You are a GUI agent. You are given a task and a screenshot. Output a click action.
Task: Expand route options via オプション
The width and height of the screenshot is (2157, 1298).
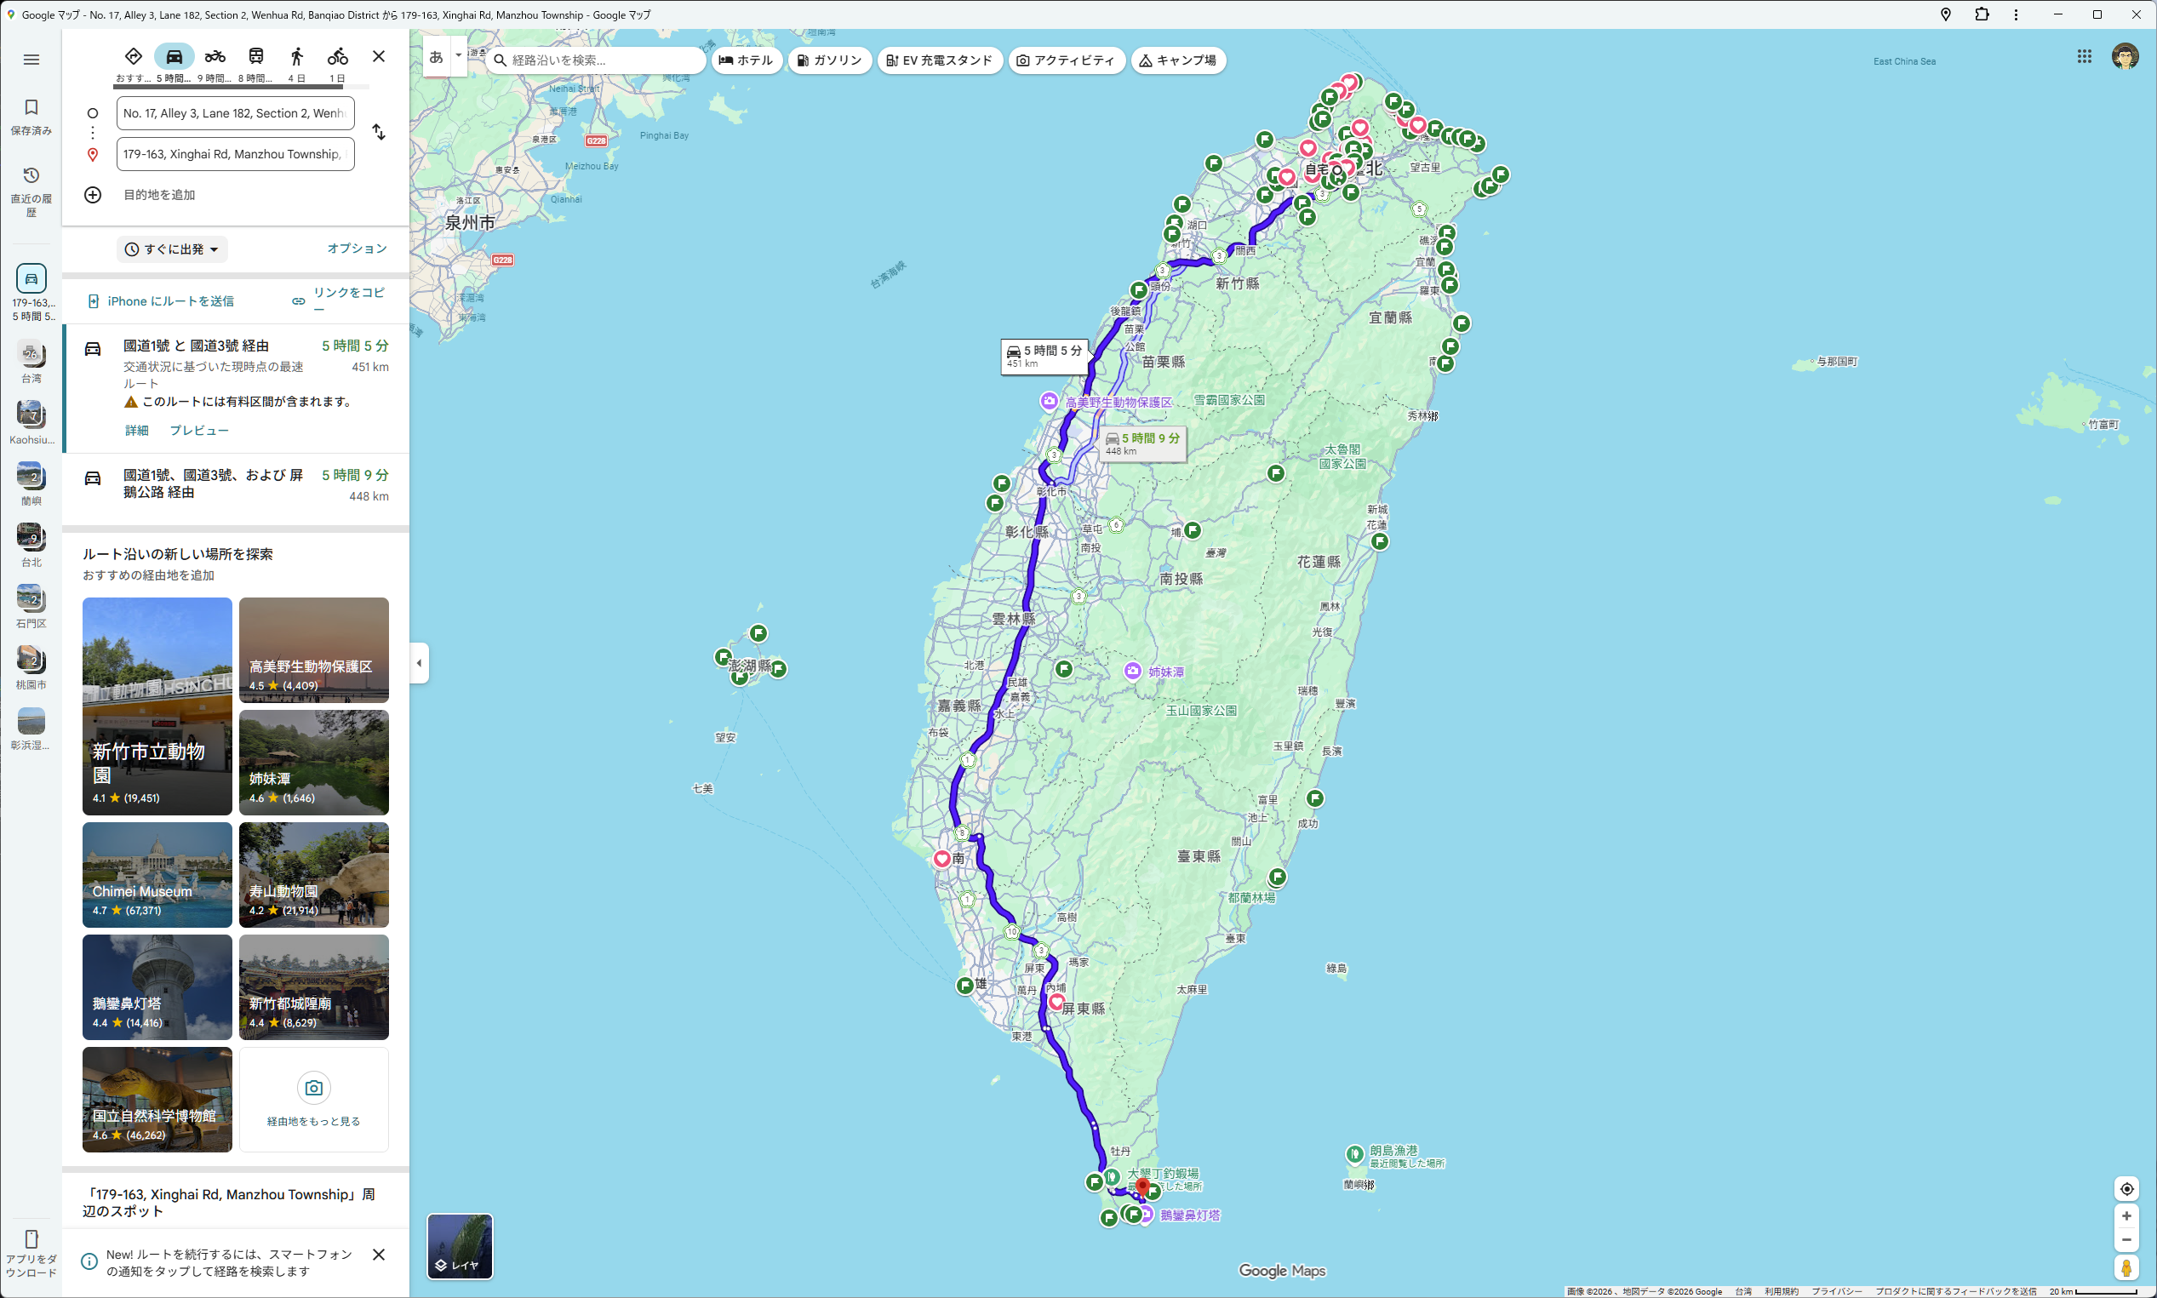[x=357, y=249]
